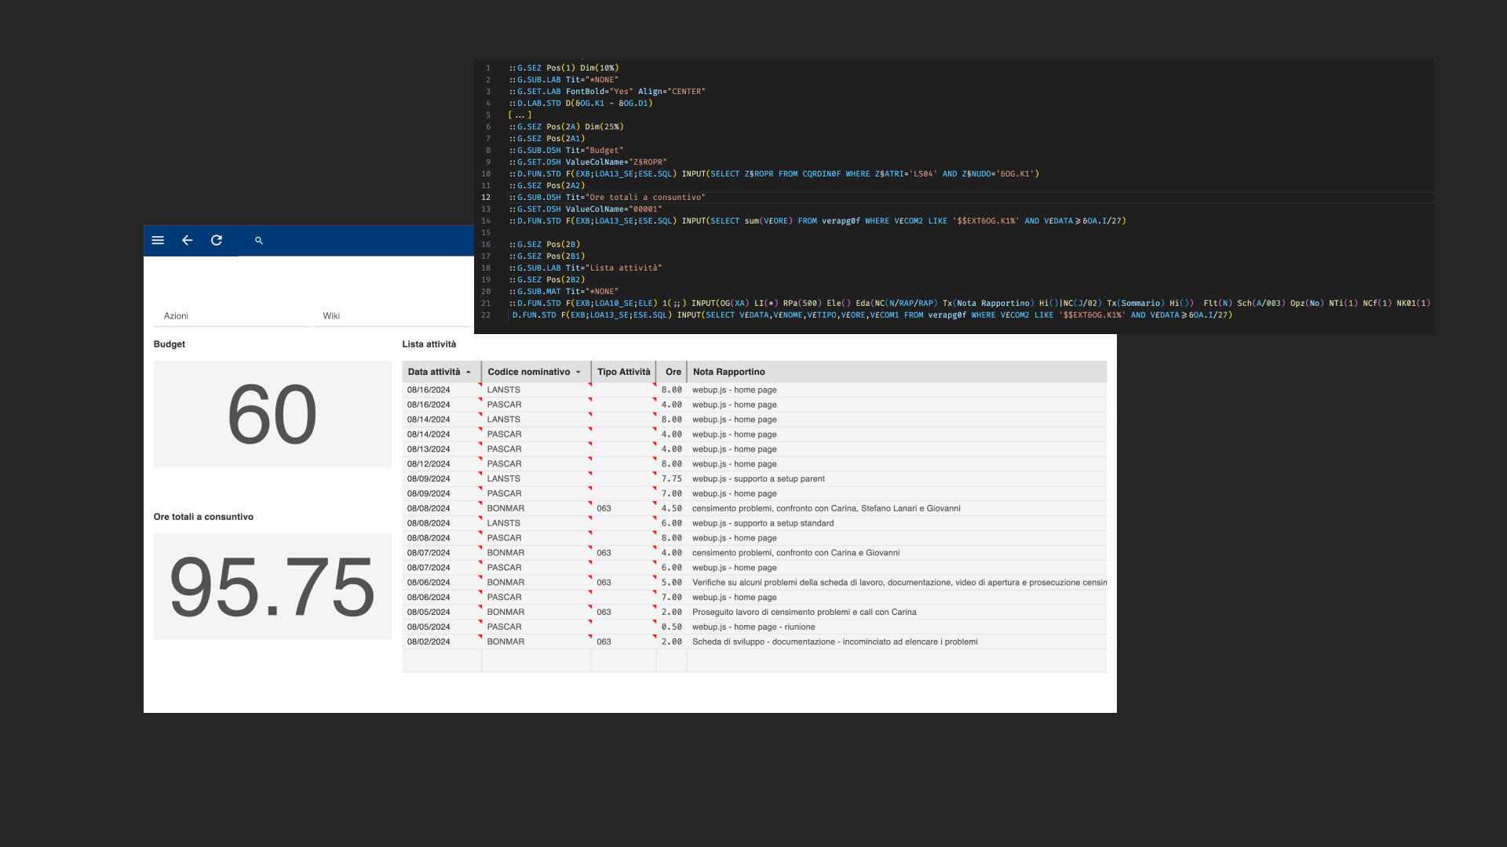Focus the search field in the blue toolbar
The height and width of the screenshot is (847, 1507).
coord(356,241)
